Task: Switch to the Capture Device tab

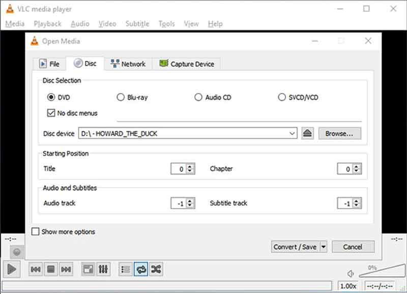Action: [x=187, y=64]
